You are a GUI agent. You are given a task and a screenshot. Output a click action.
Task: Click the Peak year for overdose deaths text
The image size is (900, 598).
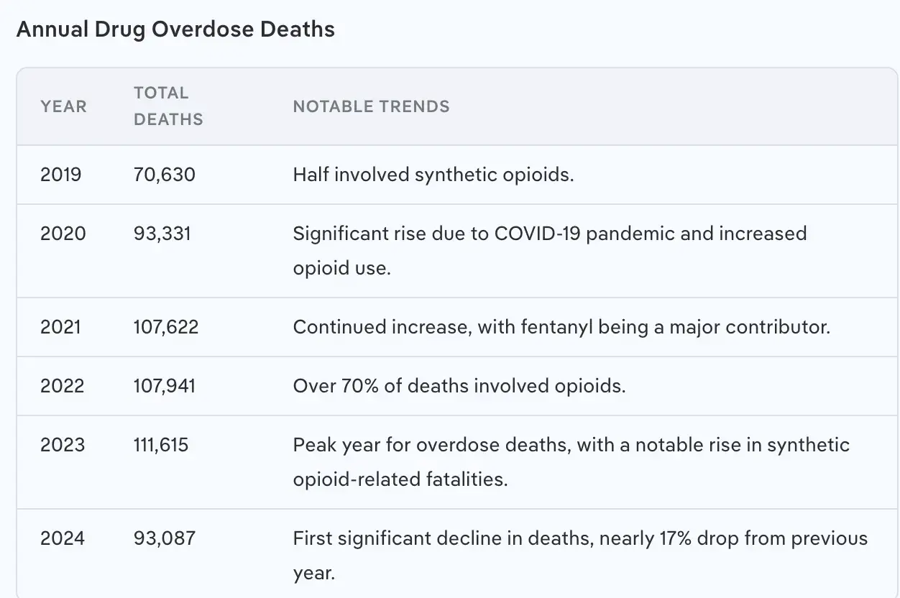click(571, 461)
